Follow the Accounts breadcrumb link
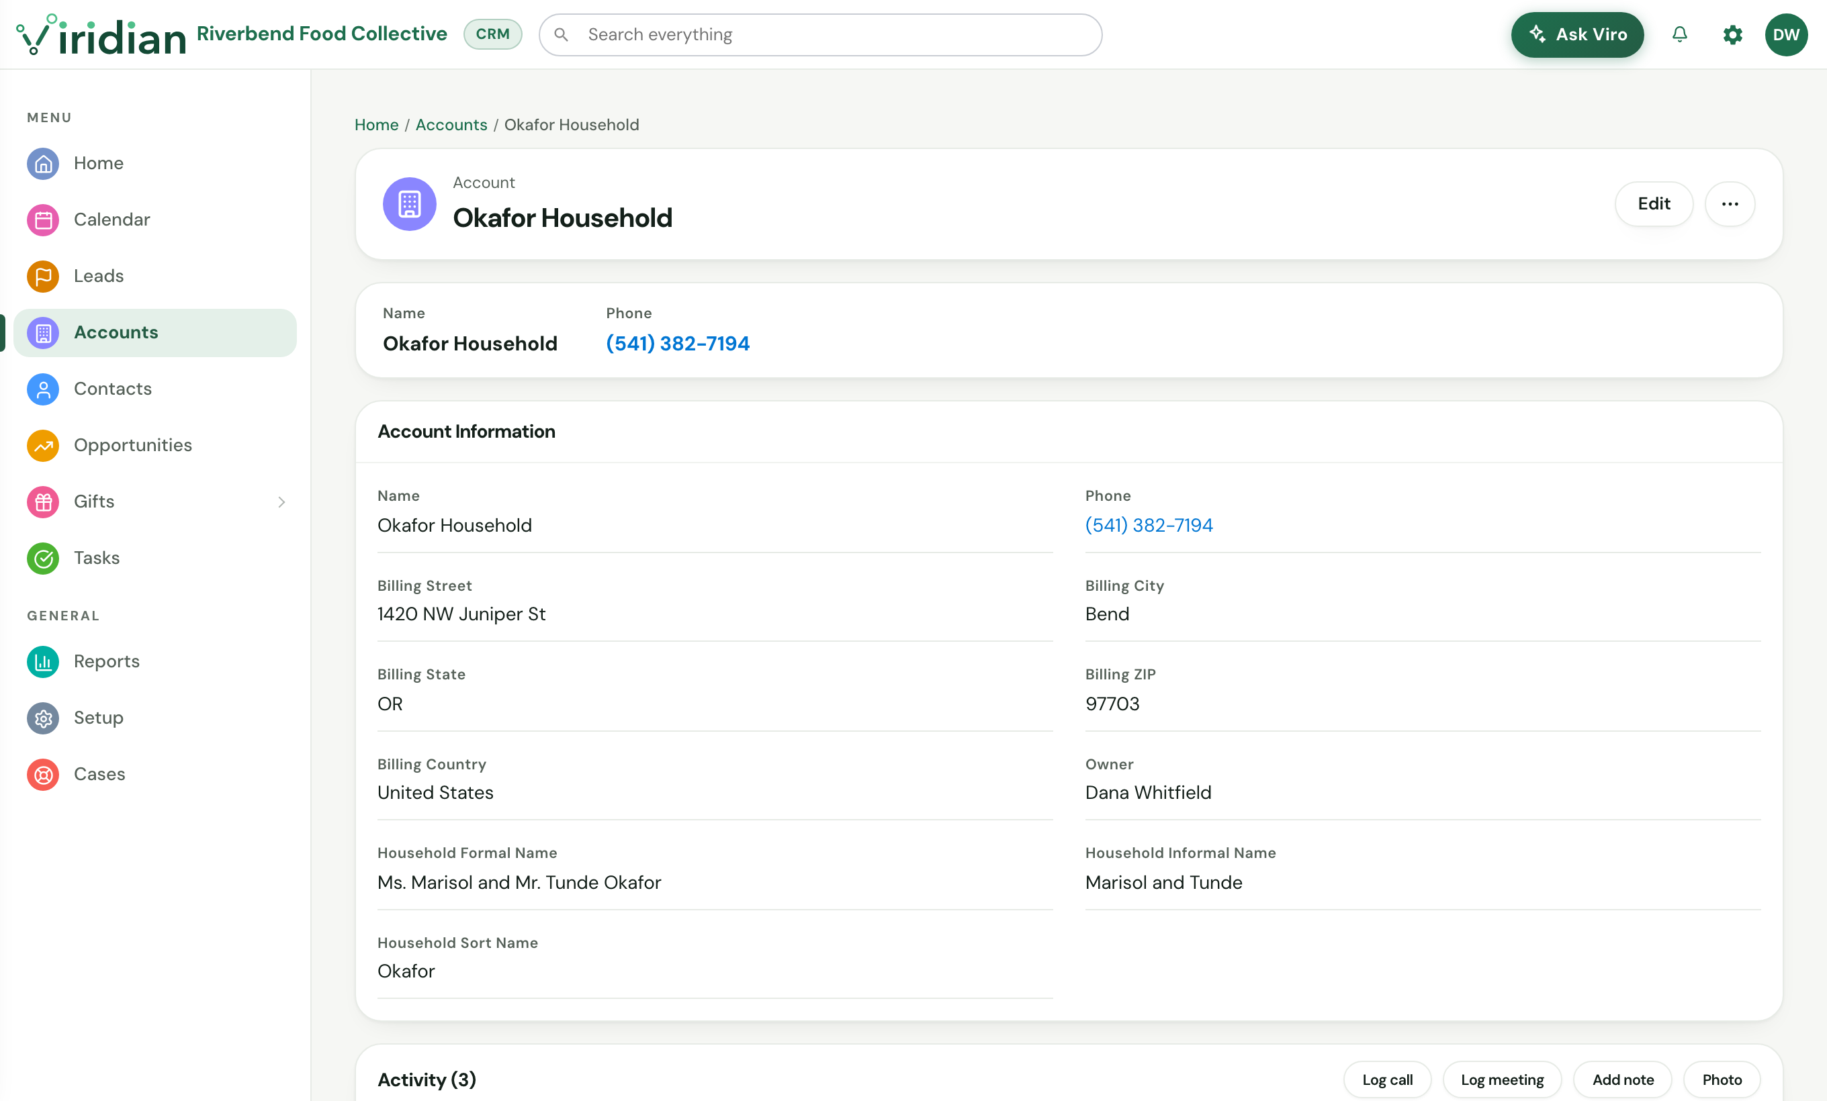The image size is (1827, 1101). [x=451, y=124]
